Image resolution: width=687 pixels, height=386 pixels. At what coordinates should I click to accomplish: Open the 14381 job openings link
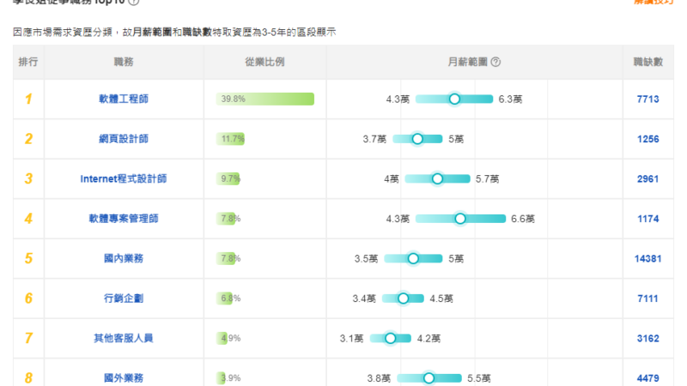pos(647,258)
